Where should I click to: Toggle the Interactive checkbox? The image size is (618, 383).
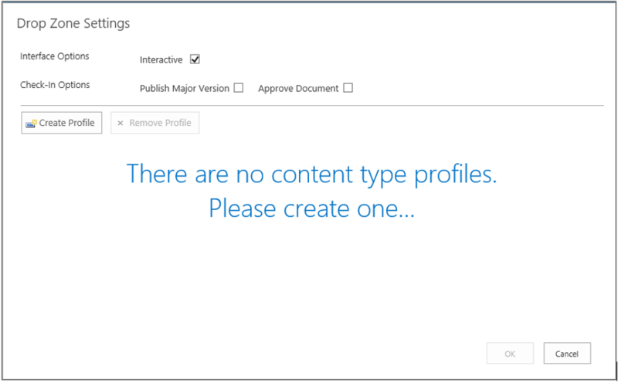pyautogui.click(x=195, y=59)
